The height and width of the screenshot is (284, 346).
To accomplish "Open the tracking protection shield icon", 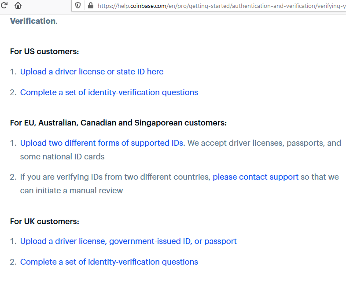I will 78,6.
